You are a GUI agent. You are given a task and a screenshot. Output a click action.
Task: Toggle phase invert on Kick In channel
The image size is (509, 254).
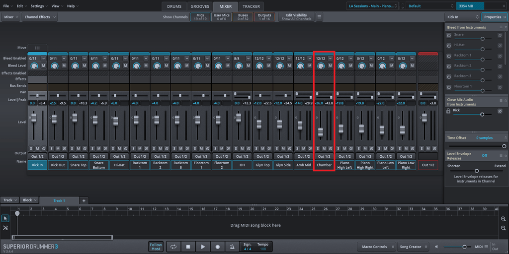[44, 148]
